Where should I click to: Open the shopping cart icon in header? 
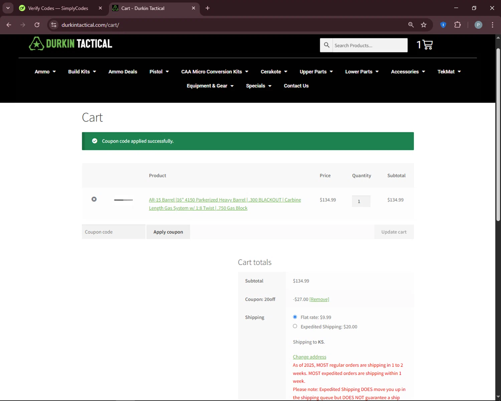click(x=425, y=45)
